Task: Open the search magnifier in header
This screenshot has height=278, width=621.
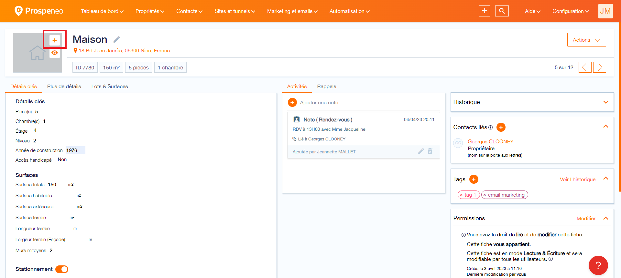Action: pyautogui.click(x=502, y=11)
